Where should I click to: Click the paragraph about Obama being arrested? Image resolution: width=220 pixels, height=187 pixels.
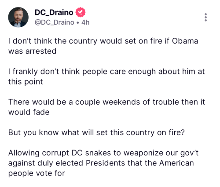103,46
